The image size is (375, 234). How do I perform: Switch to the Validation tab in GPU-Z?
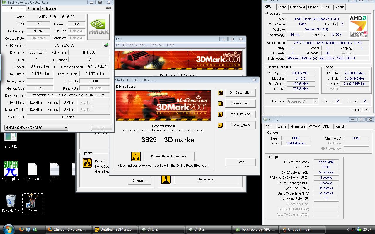click(49, 9)
